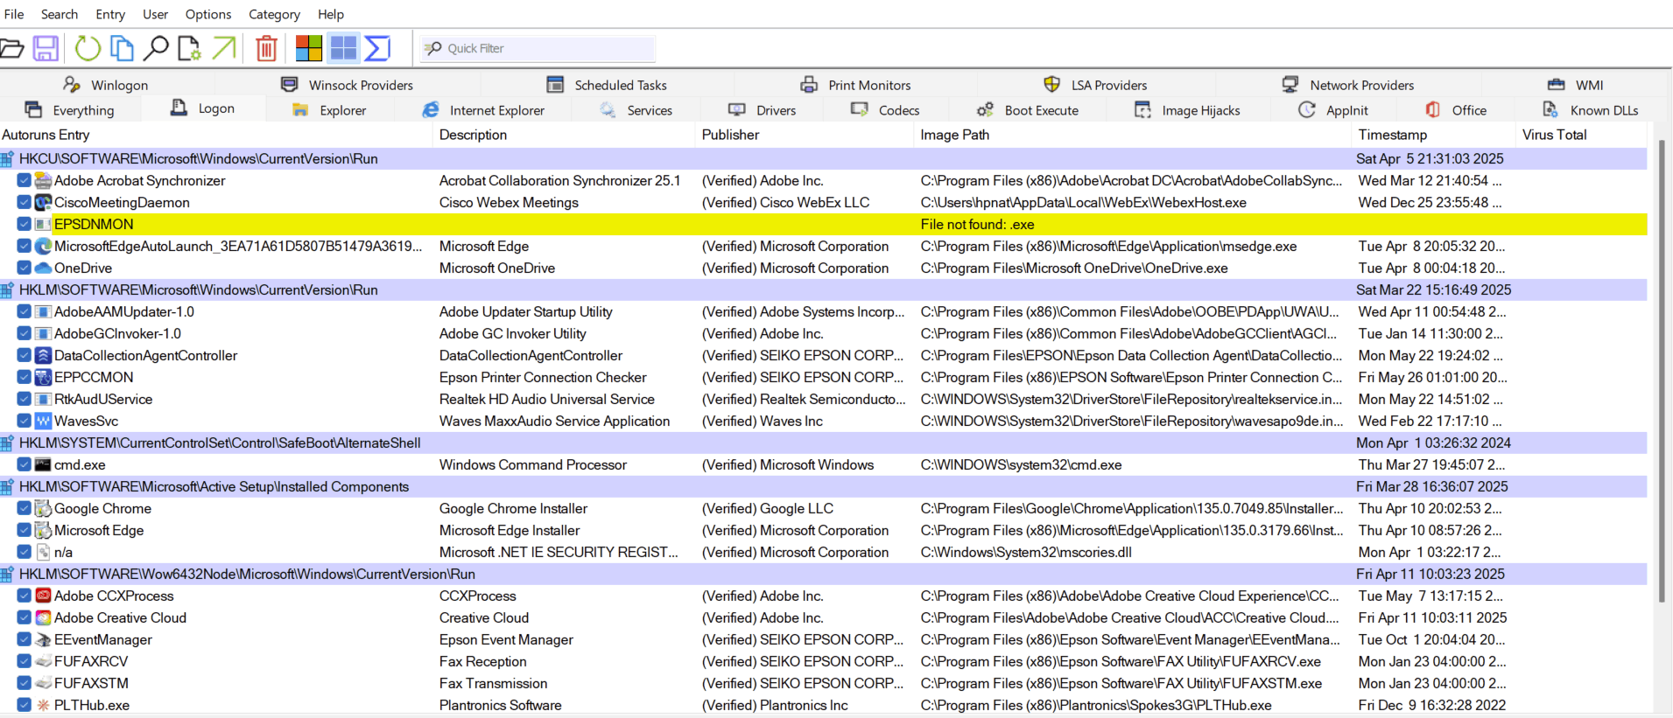
Task: Click the MicrosoftEdgeAutoLaunch entry icon
Action: point(43,247)
